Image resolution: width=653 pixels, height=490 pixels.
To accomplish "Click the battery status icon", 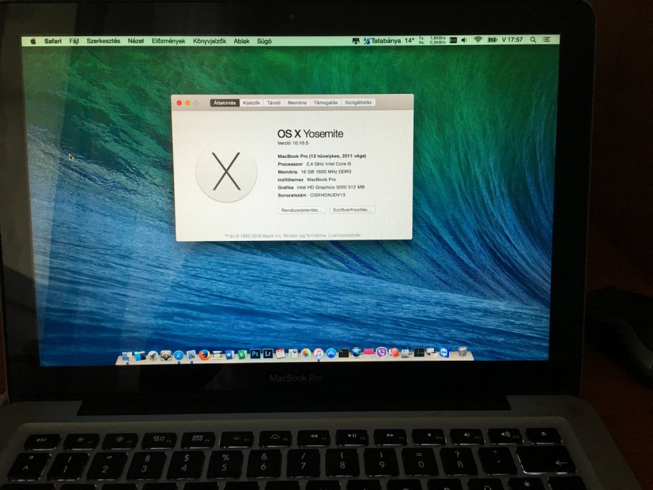I will [492, 39].
